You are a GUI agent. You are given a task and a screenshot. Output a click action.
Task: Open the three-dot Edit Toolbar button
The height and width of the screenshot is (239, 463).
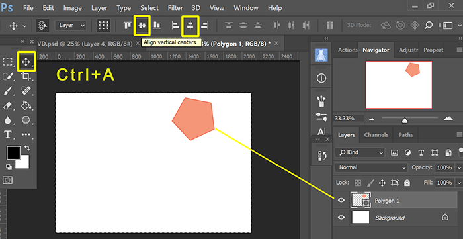[x=26, y=134]
